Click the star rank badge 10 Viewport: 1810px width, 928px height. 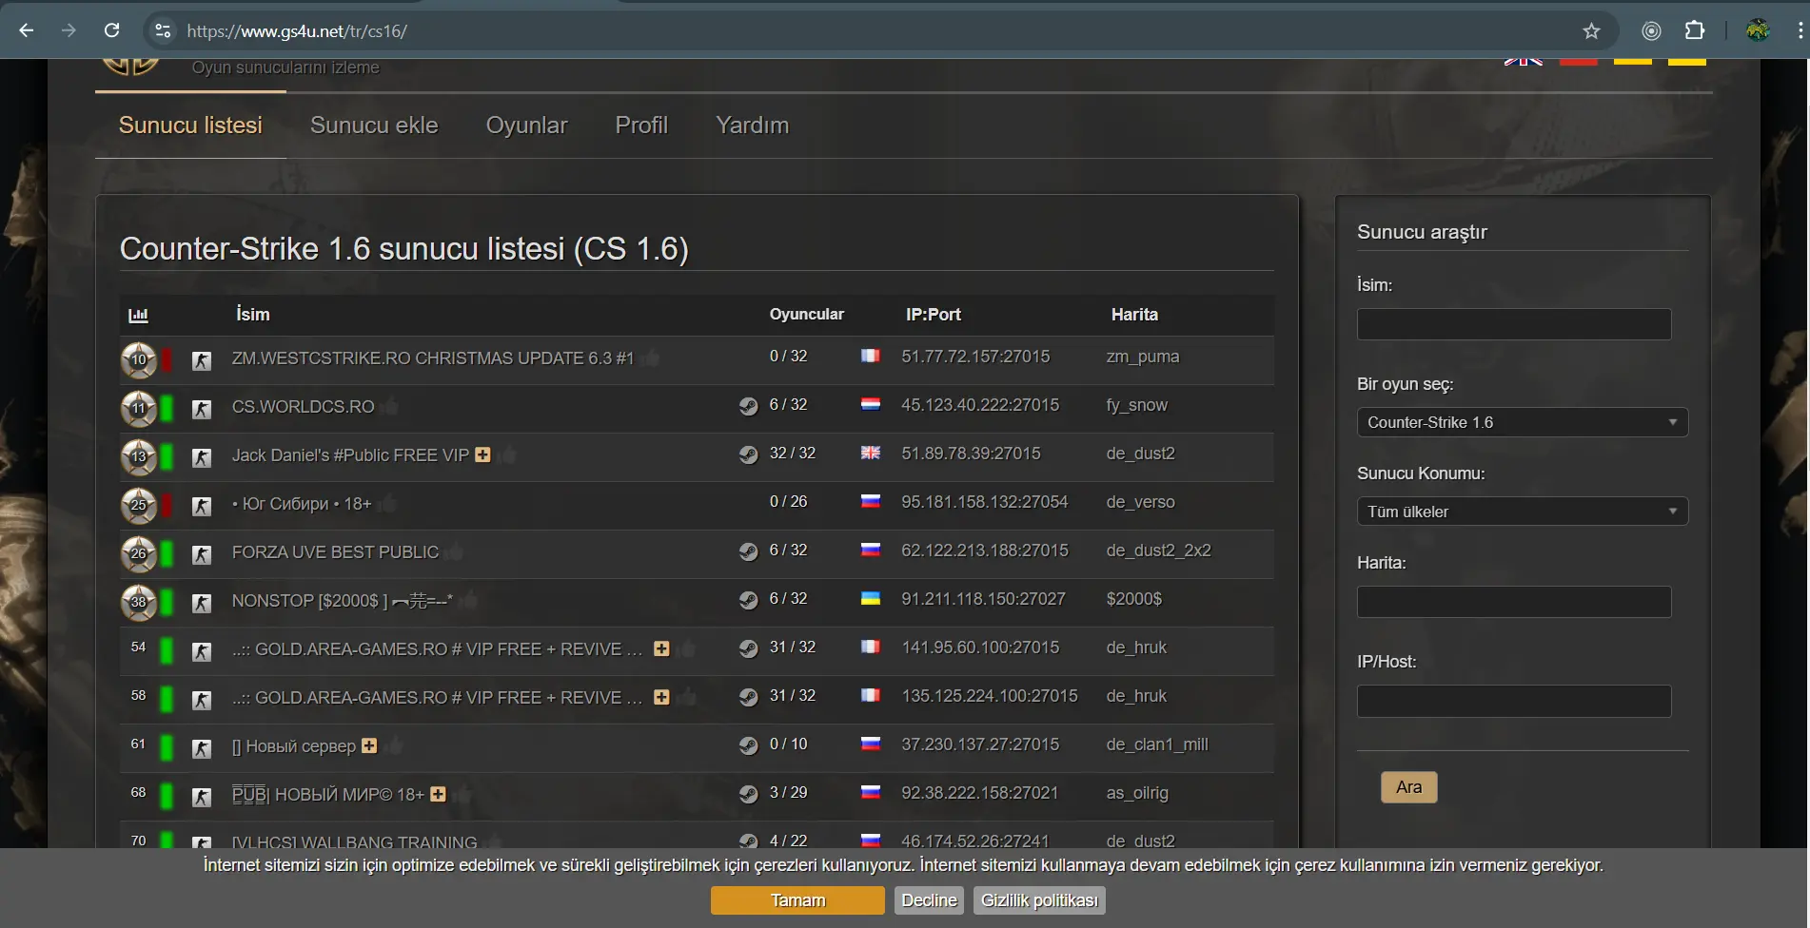point(139,359)
